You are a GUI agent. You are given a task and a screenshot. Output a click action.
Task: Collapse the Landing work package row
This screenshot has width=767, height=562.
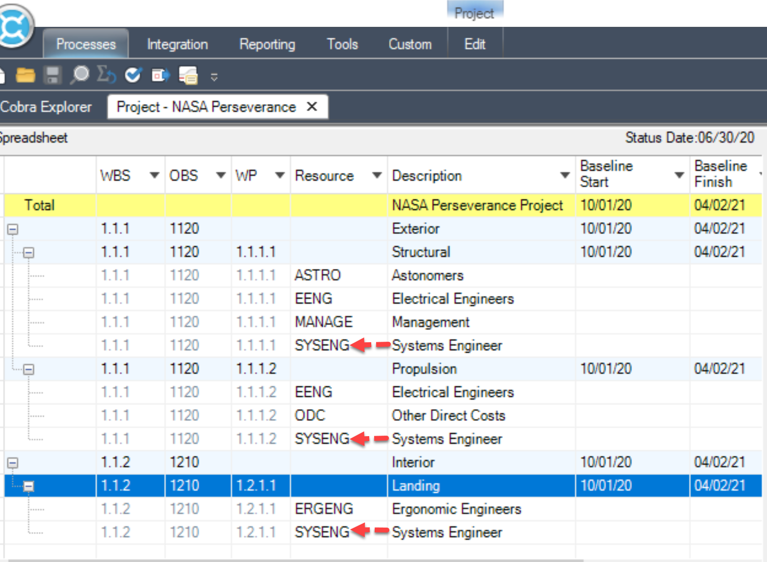(29, 486)
